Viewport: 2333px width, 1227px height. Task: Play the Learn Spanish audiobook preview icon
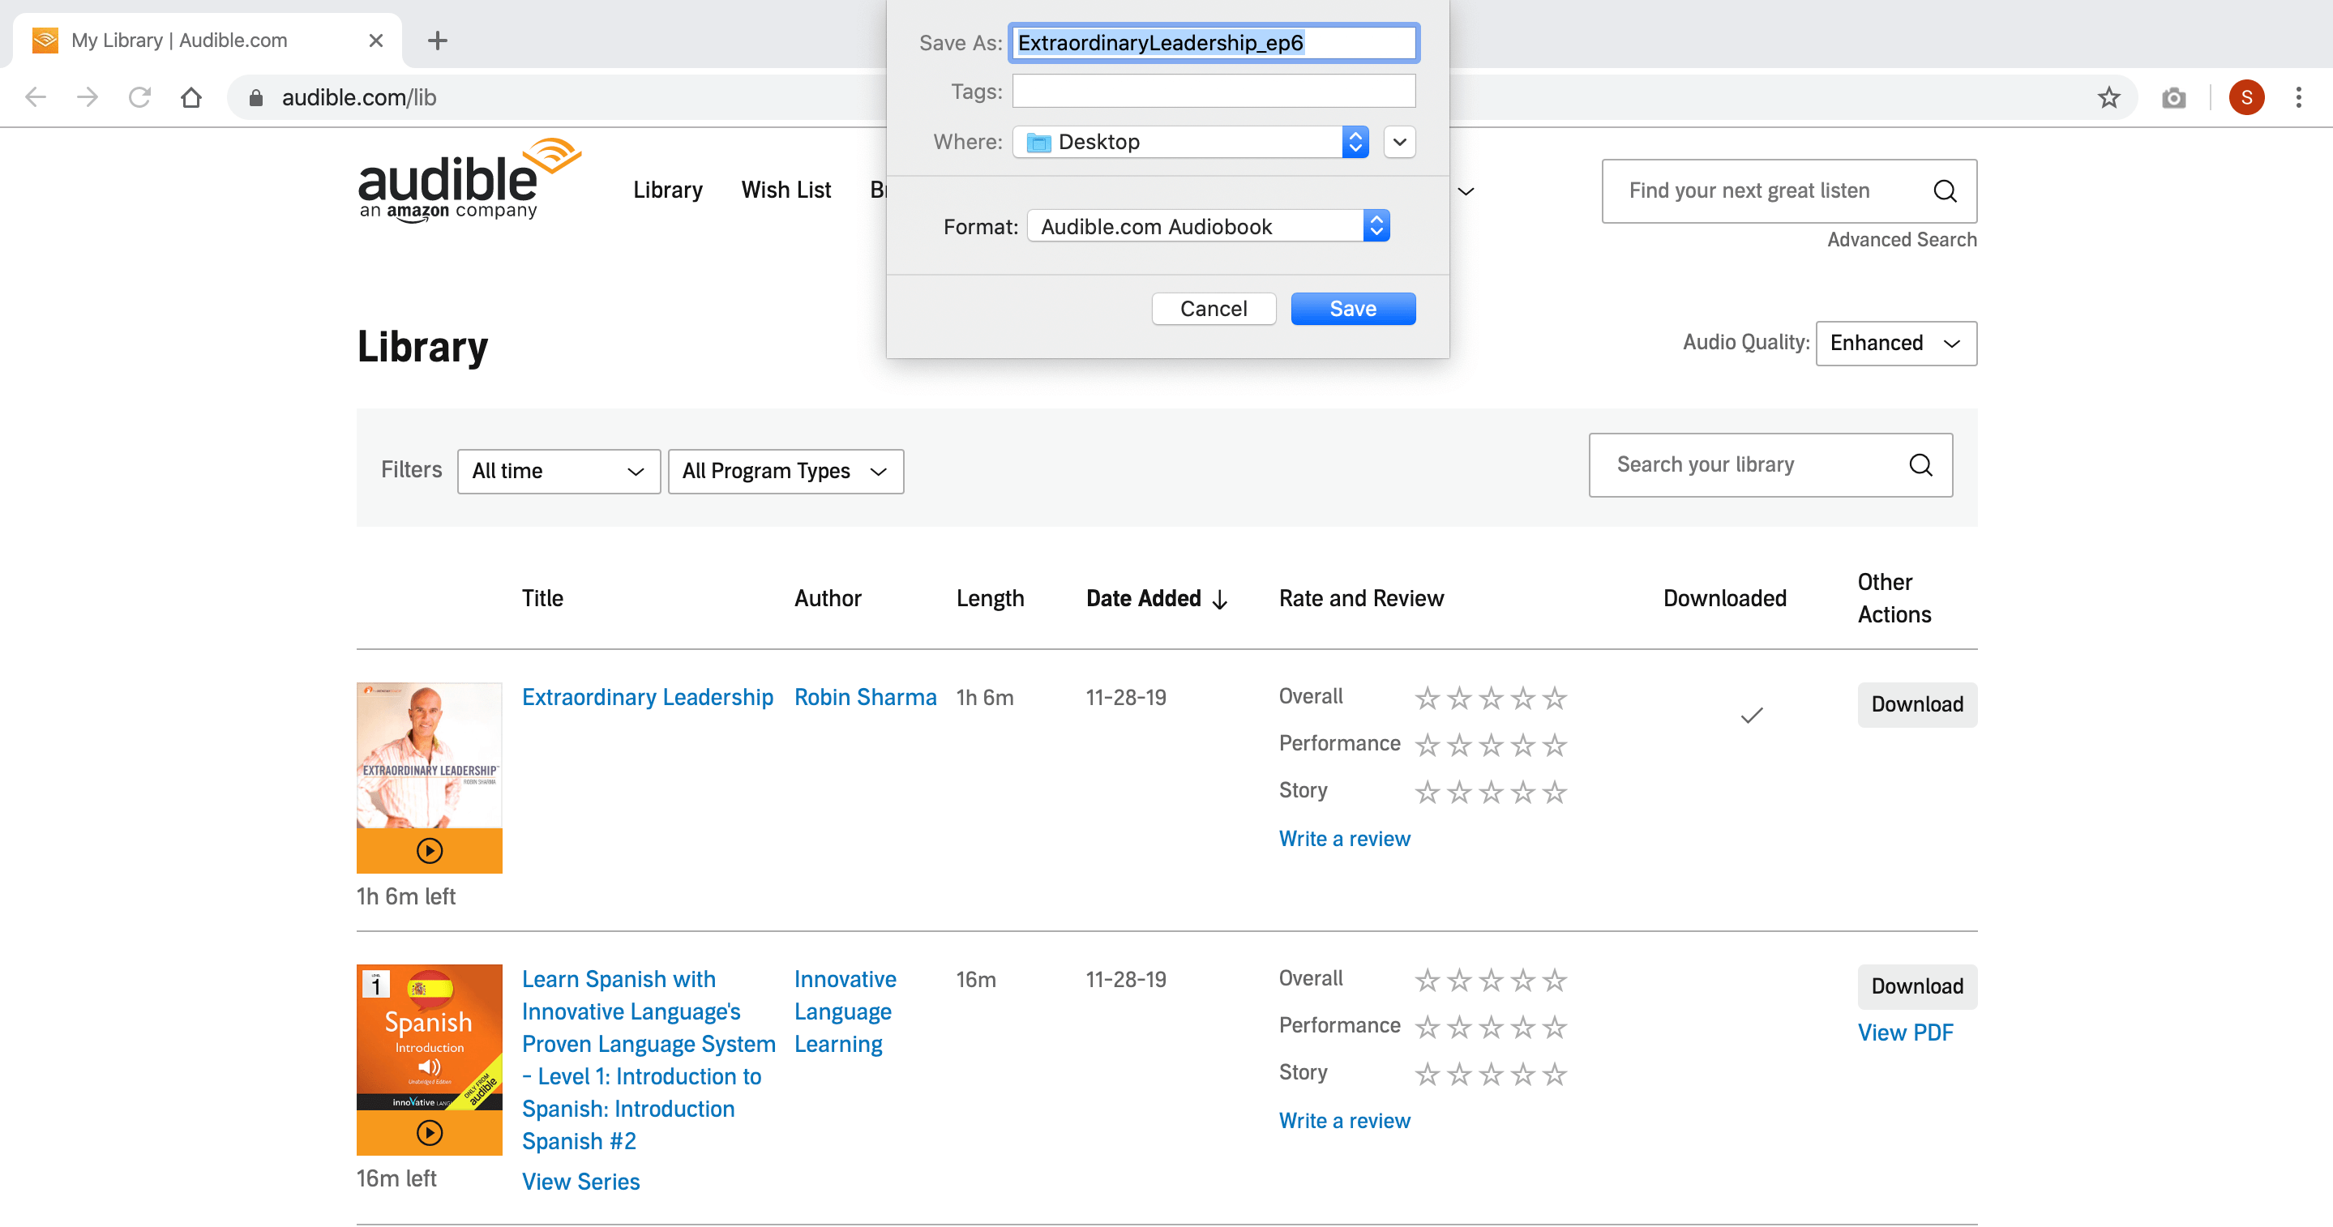click(x=430, y=1133)
